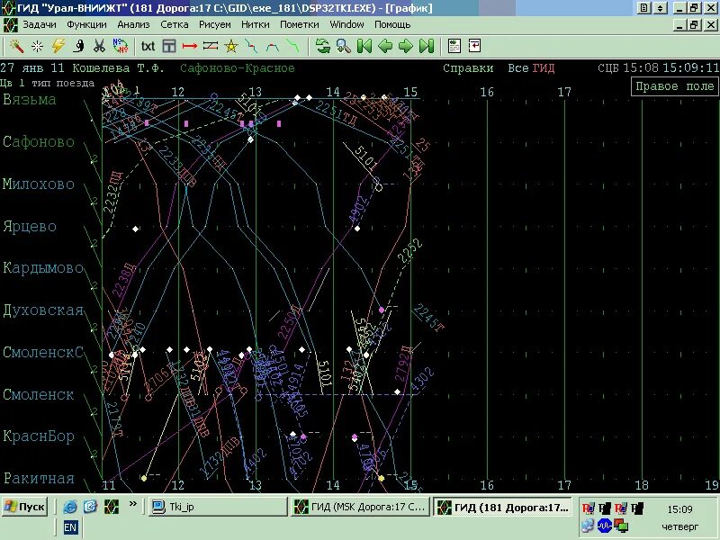This screenshot has height=540, width=720.
Task: Click the scroll arrows icon in title bar
Action: coord(661,8)
